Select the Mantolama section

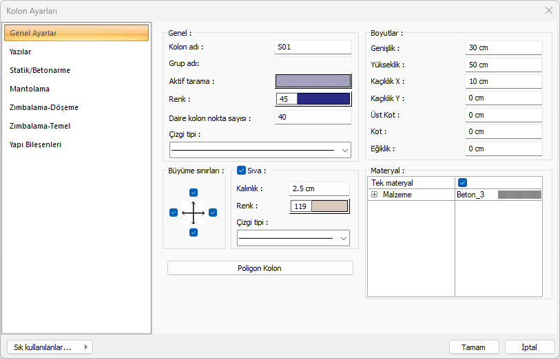pyautogui.click(x=30, y=89)
